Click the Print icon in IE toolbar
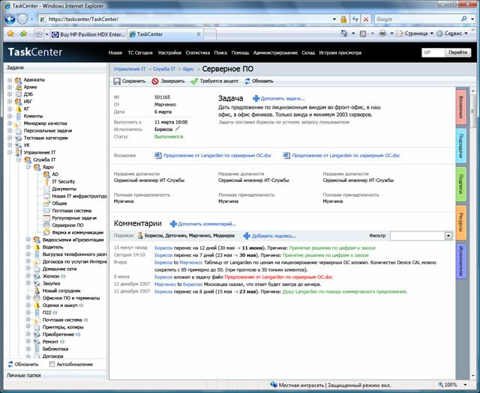Viewport: 480px width, 393px height. pyautogui.click(x=382, y=34)
